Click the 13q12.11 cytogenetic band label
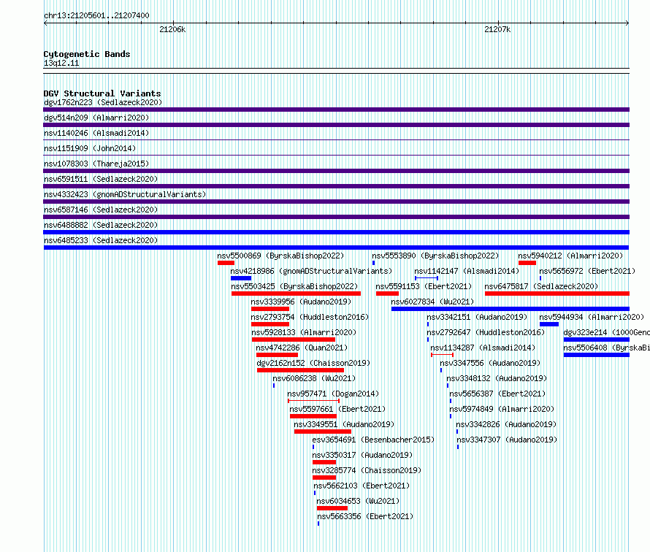The height and width of the screenshot is (552, 650). [x=61, y=64]
